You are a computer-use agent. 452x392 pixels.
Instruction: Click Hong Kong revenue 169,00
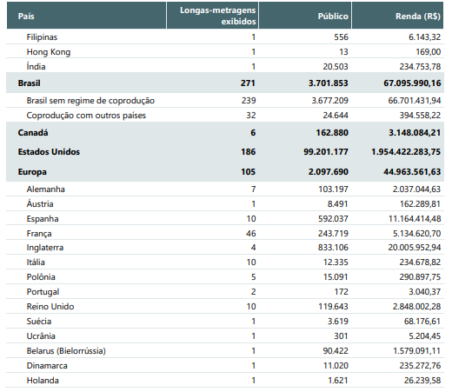coord(428,52)
